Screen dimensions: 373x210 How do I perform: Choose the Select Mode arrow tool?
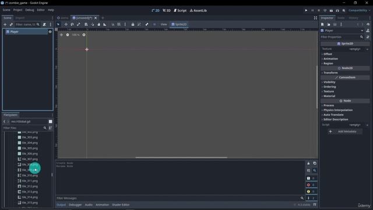point(58,24)
